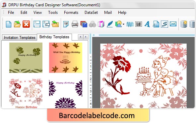Save using the floppy disk icon
Image resolution: width=196 pixels, height=123 pixels.
point(37,24)
